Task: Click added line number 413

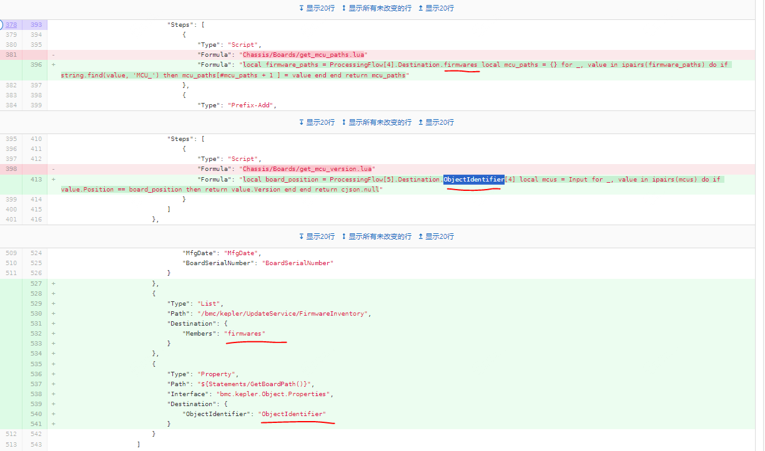Action: [x=36, y=179]
